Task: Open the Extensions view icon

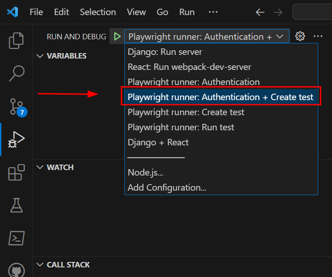Action: (17, 172)
